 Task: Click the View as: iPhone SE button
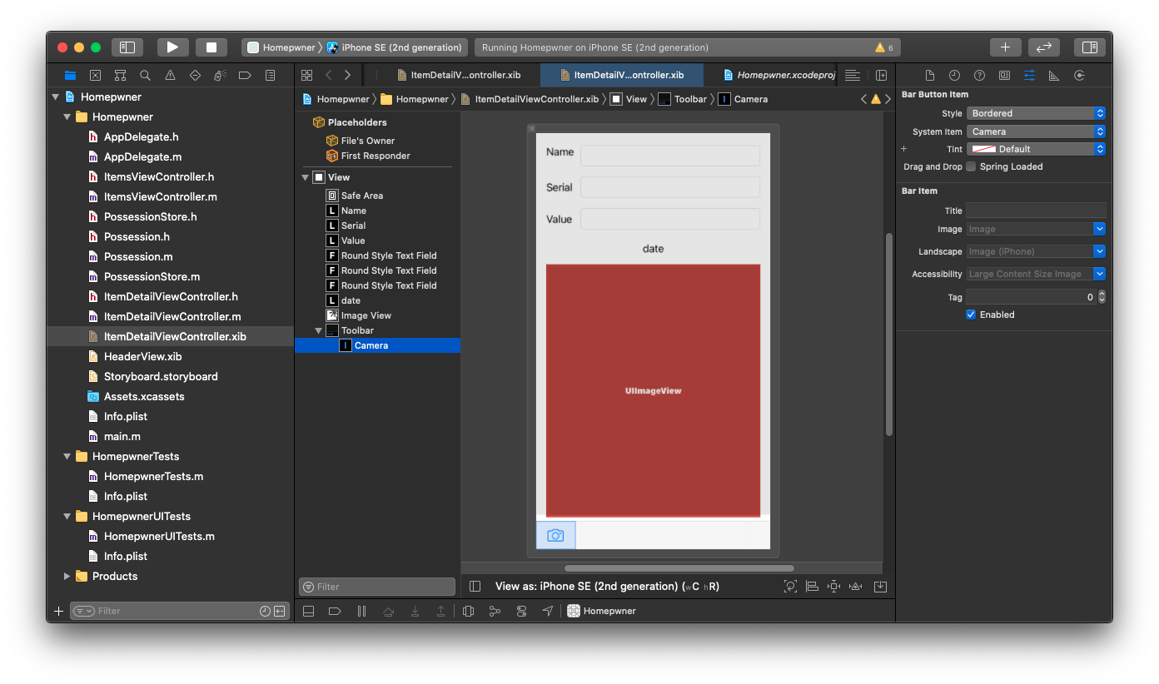tap(607, 586)
